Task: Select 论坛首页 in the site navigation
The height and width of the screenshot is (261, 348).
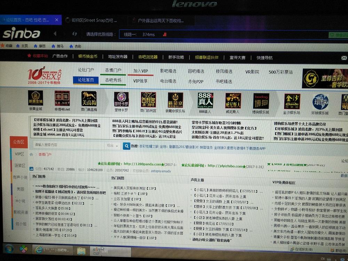Action: tap(86, 80)
